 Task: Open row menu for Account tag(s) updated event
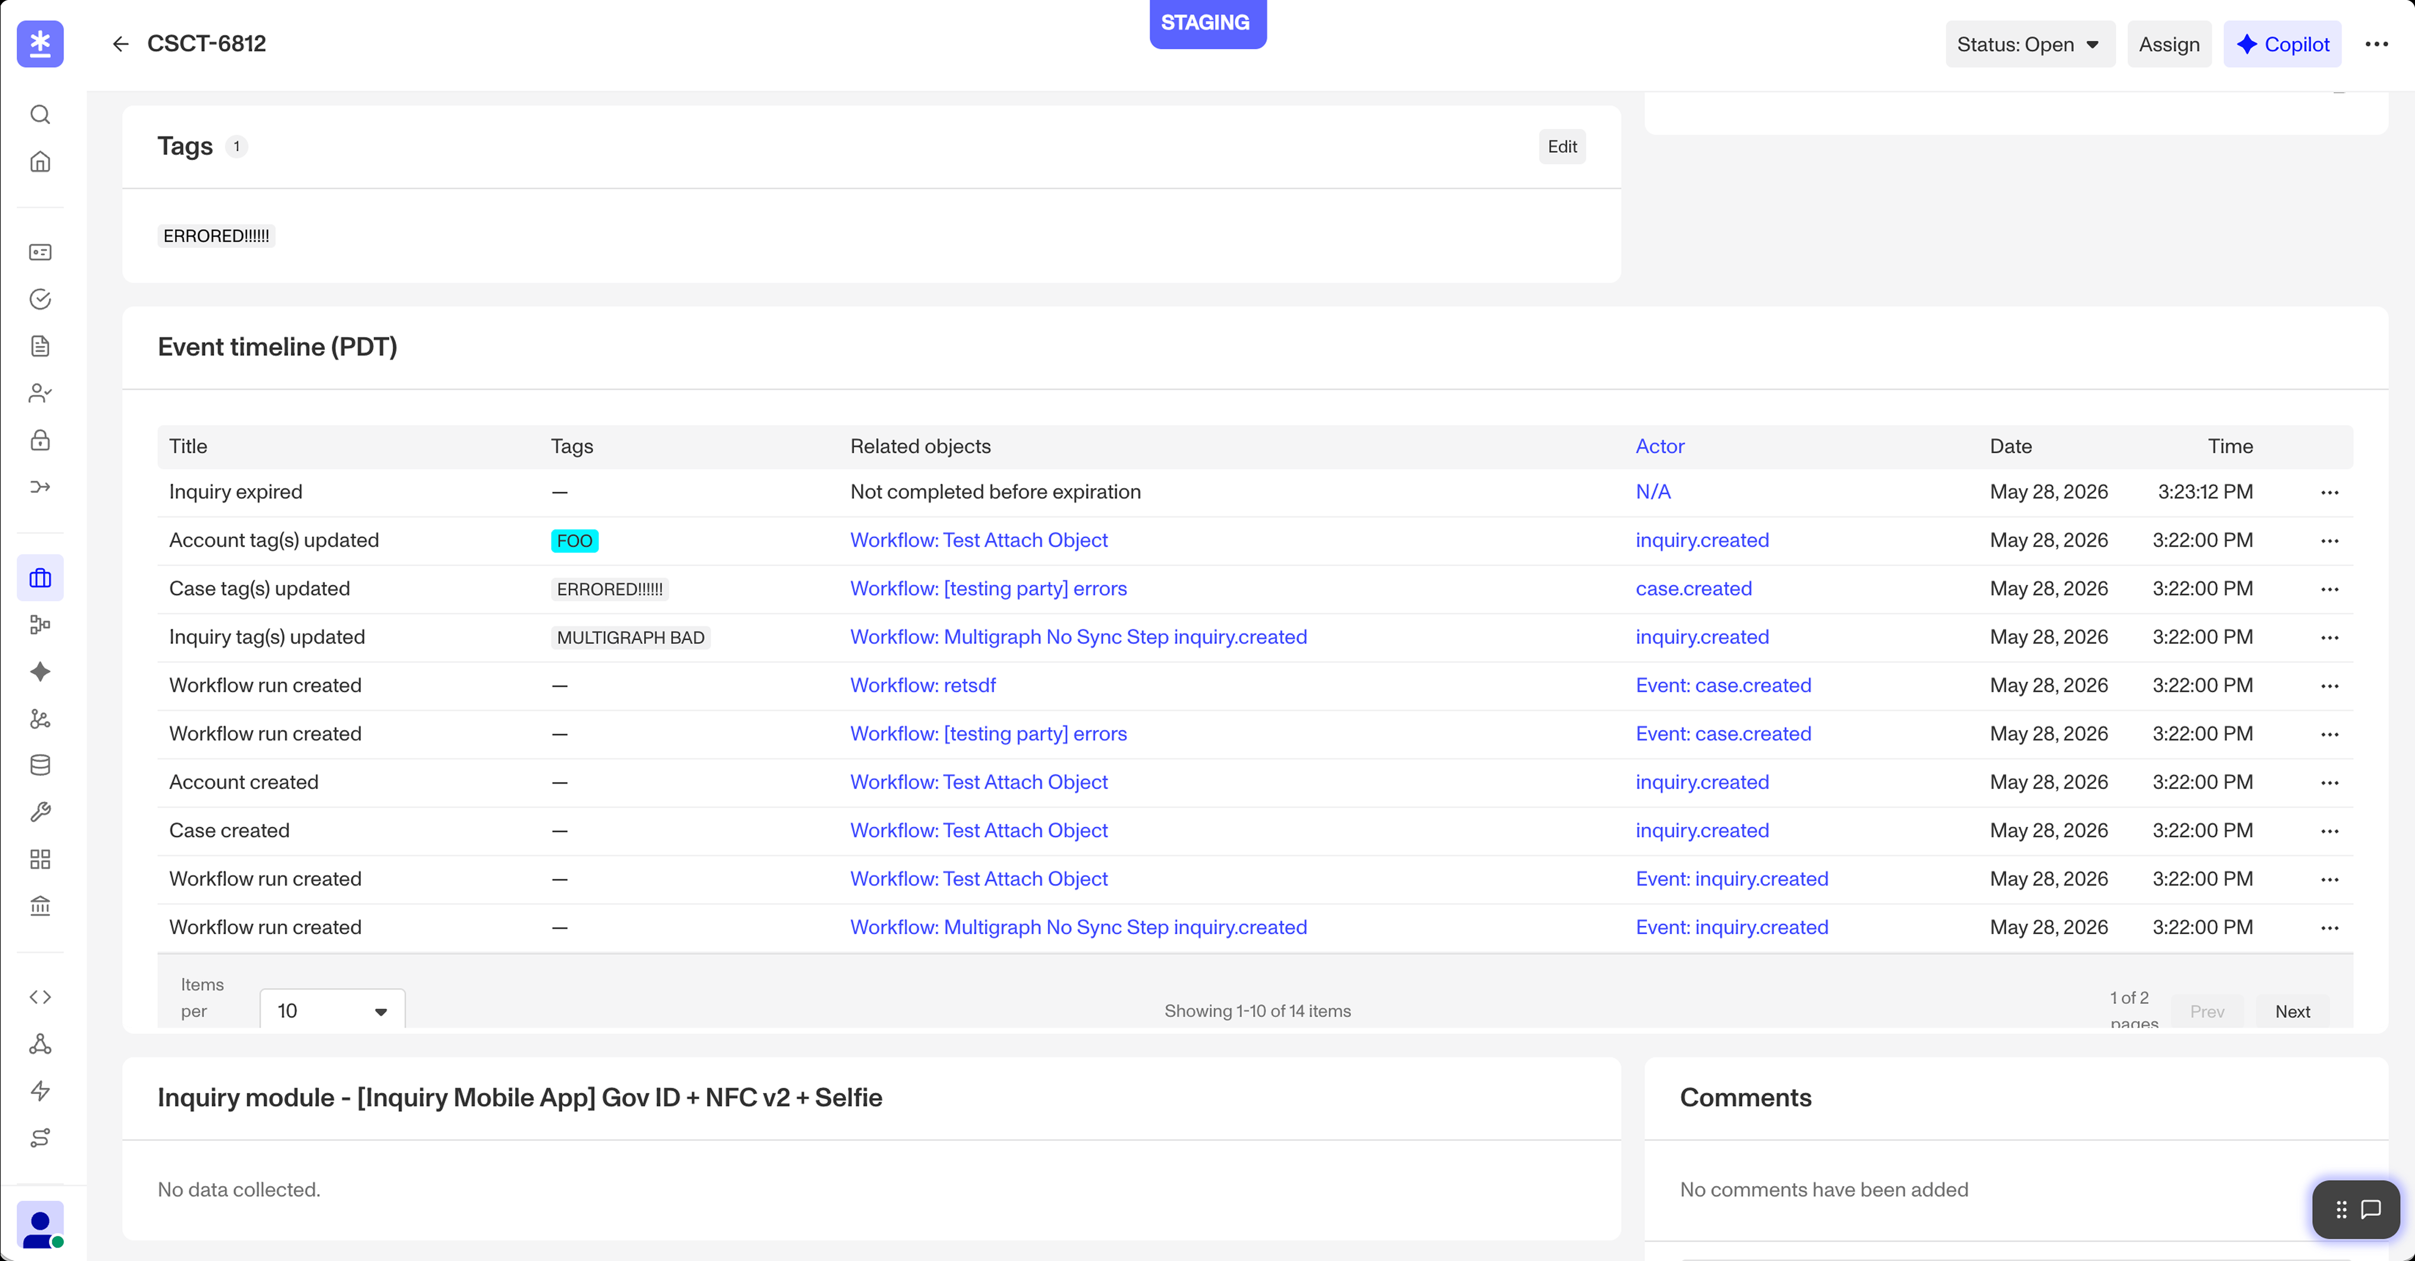[x=2330, y=541]
